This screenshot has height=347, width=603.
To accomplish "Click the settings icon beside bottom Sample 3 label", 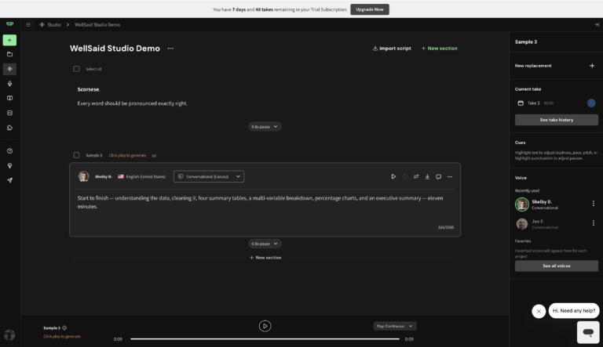I will (64, 327).
